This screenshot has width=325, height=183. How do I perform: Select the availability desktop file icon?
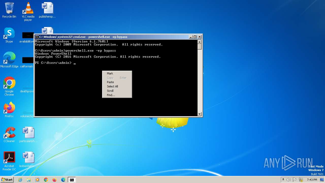27,37
